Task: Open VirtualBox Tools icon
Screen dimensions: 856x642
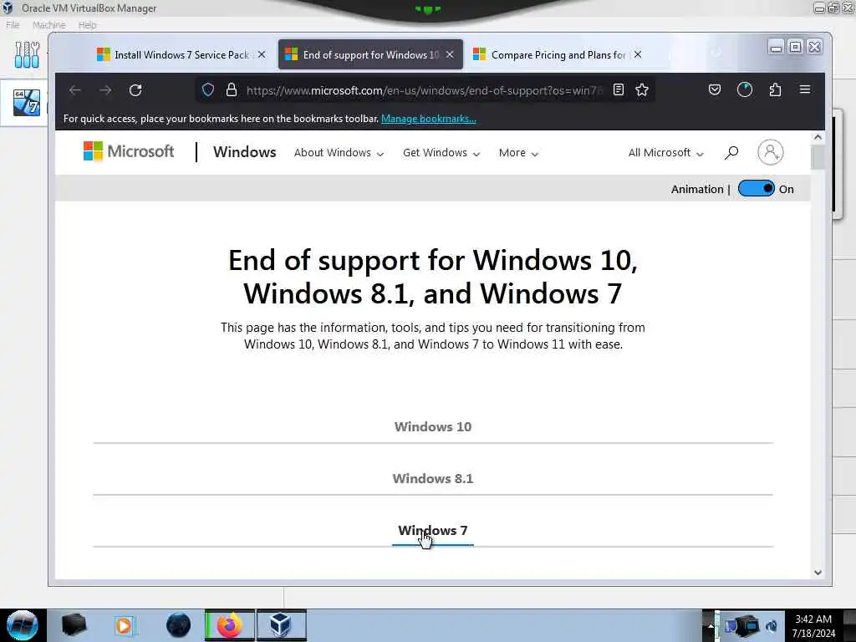Action: pos(27,55)
